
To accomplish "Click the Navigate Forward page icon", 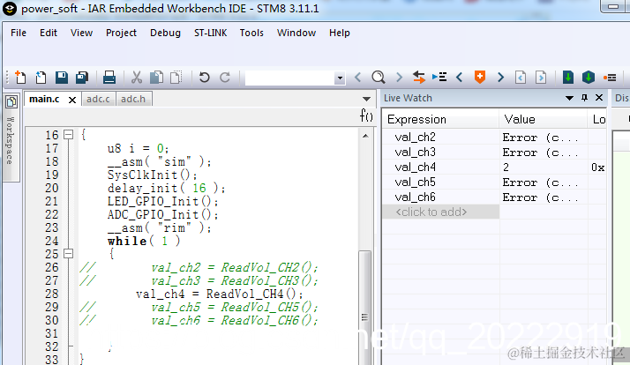I will 541,77.
